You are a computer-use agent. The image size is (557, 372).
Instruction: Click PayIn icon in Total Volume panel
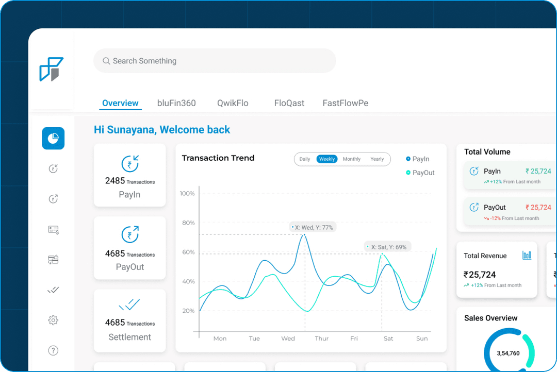click(474, 171)
